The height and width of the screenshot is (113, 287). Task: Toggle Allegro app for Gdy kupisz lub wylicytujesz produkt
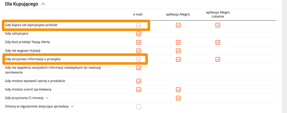178,25
